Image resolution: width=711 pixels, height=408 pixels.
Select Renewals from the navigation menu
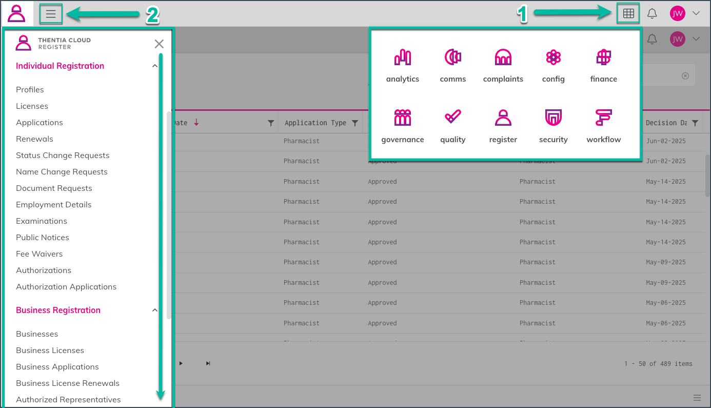pyautogui.click(x=34, y=139)
